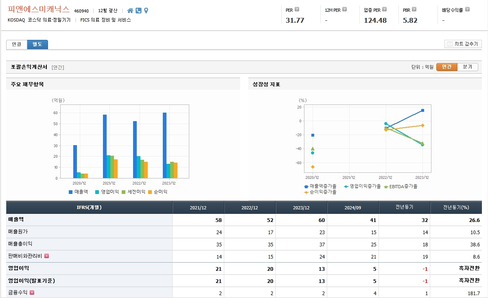Click the 2023/12 column header
The width and height of the screenshot is (488, 298).
pos(301,208)
